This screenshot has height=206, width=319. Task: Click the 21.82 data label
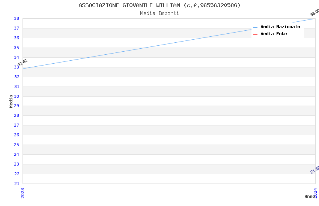tap(315, 170)
